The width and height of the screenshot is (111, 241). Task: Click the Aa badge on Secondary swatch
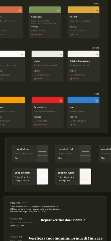click(x=58, y=10)
